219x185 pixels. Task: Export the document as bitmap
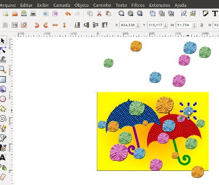(55, 14)
